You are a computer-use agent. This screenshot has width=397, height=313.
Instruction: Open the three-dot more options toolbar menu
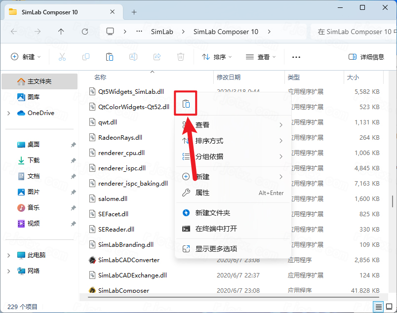pos(296,57)
